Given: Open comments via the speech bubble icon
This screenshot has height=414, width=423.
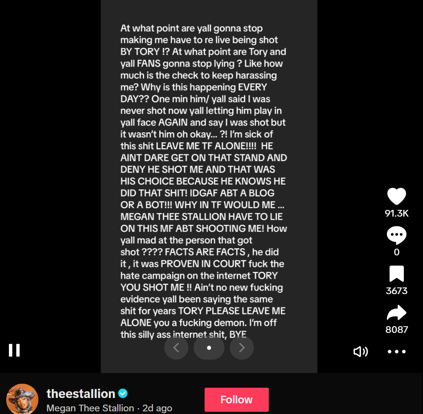Looking at the screenshot, I should coord(396,235).
